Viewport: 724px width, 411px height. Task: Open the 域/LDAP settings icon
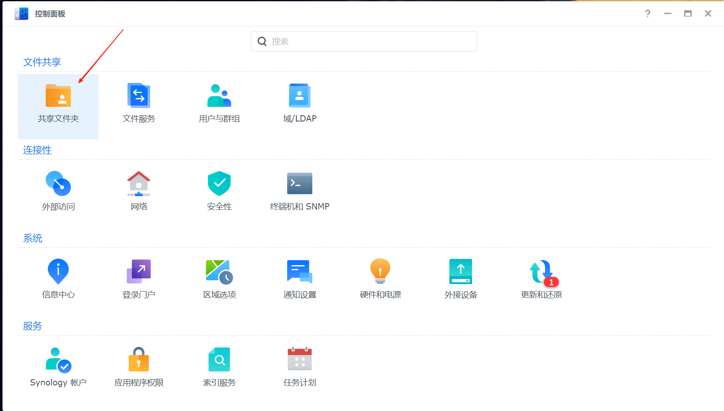point(300,96)
